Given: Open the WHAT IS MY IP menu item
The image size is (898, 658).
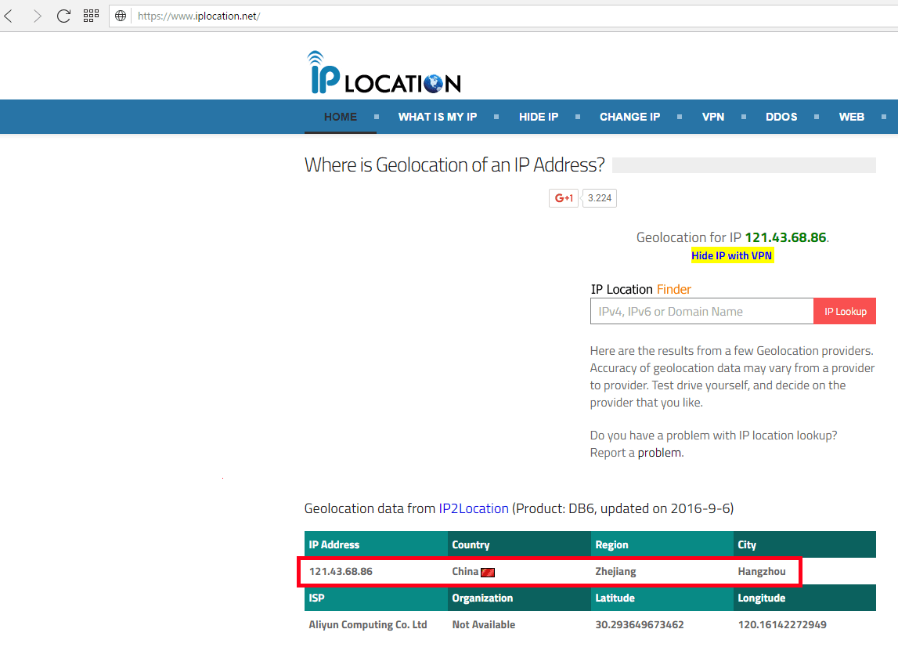Looking at the screenshot, I should tap(438, 117).
